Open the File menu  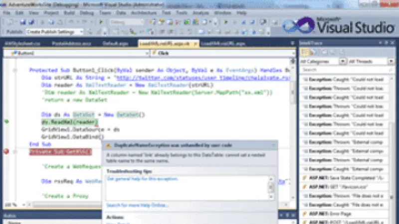coord(6,13)
